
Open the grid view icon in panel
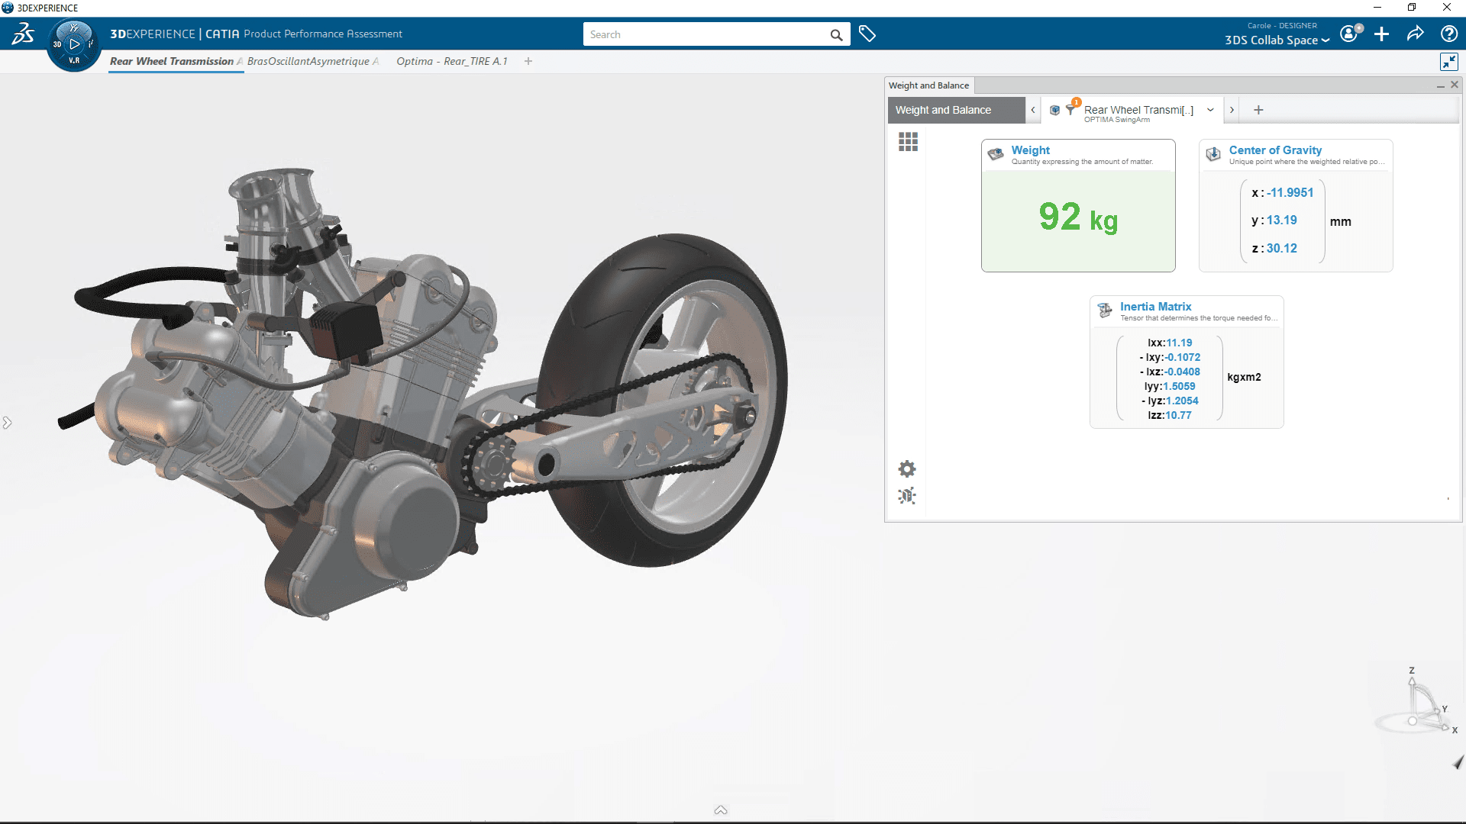coord(908,142)
